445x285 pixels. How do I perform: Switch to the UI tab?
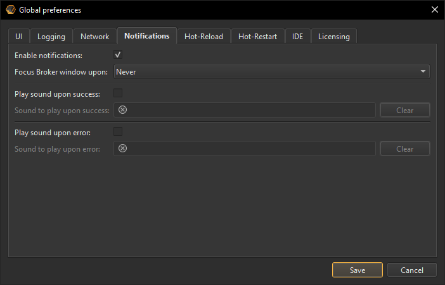(x=18, y=37)
